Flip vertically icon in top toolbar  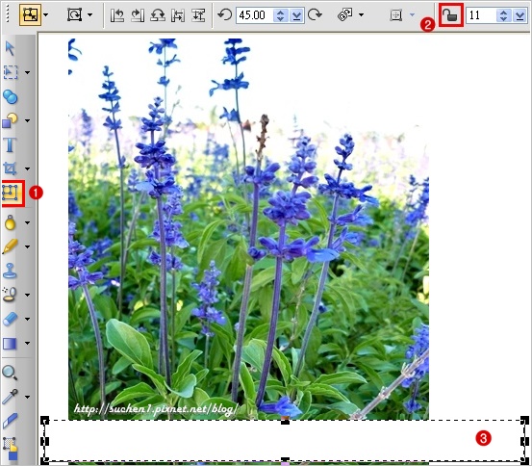click(198, 15)
